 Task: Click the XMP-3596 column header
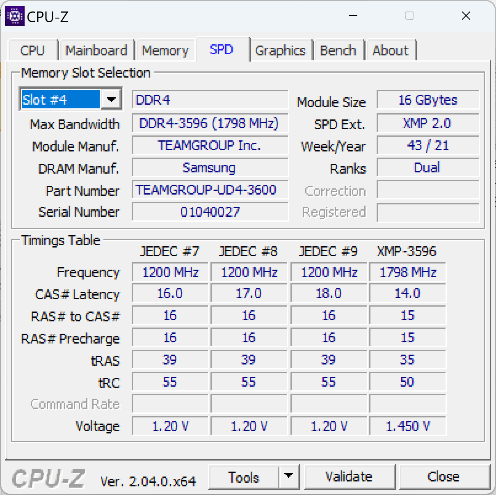click(407, 251)
